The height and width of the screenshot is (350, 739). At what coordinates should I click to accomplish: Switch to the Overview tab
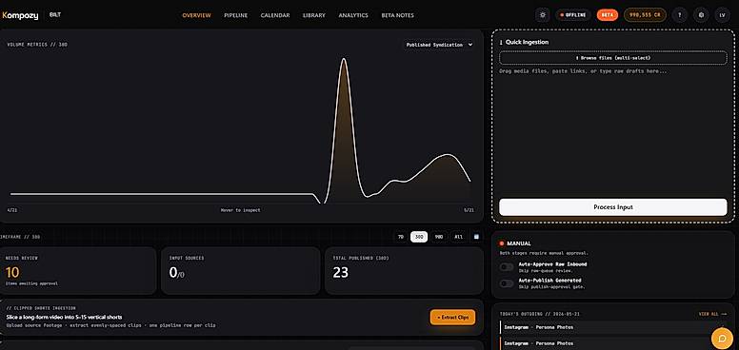[196, 15]
